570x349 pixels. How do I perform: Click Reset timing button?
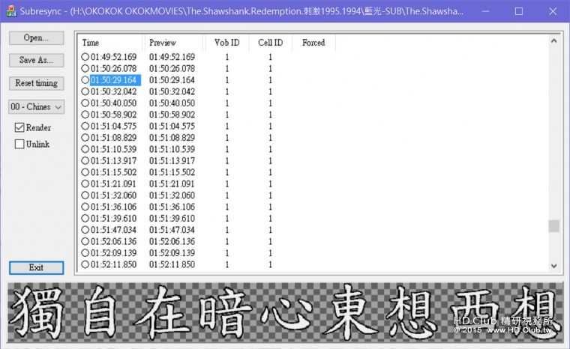[36, 83]
